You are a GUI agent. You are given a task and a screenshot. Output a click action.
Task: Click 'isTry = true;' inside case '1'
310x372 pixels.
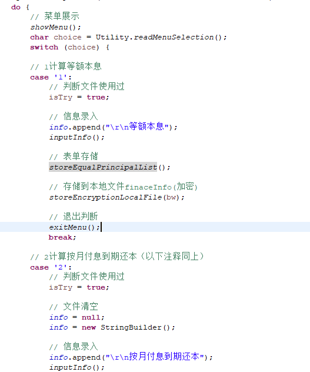tap(79, 97)
